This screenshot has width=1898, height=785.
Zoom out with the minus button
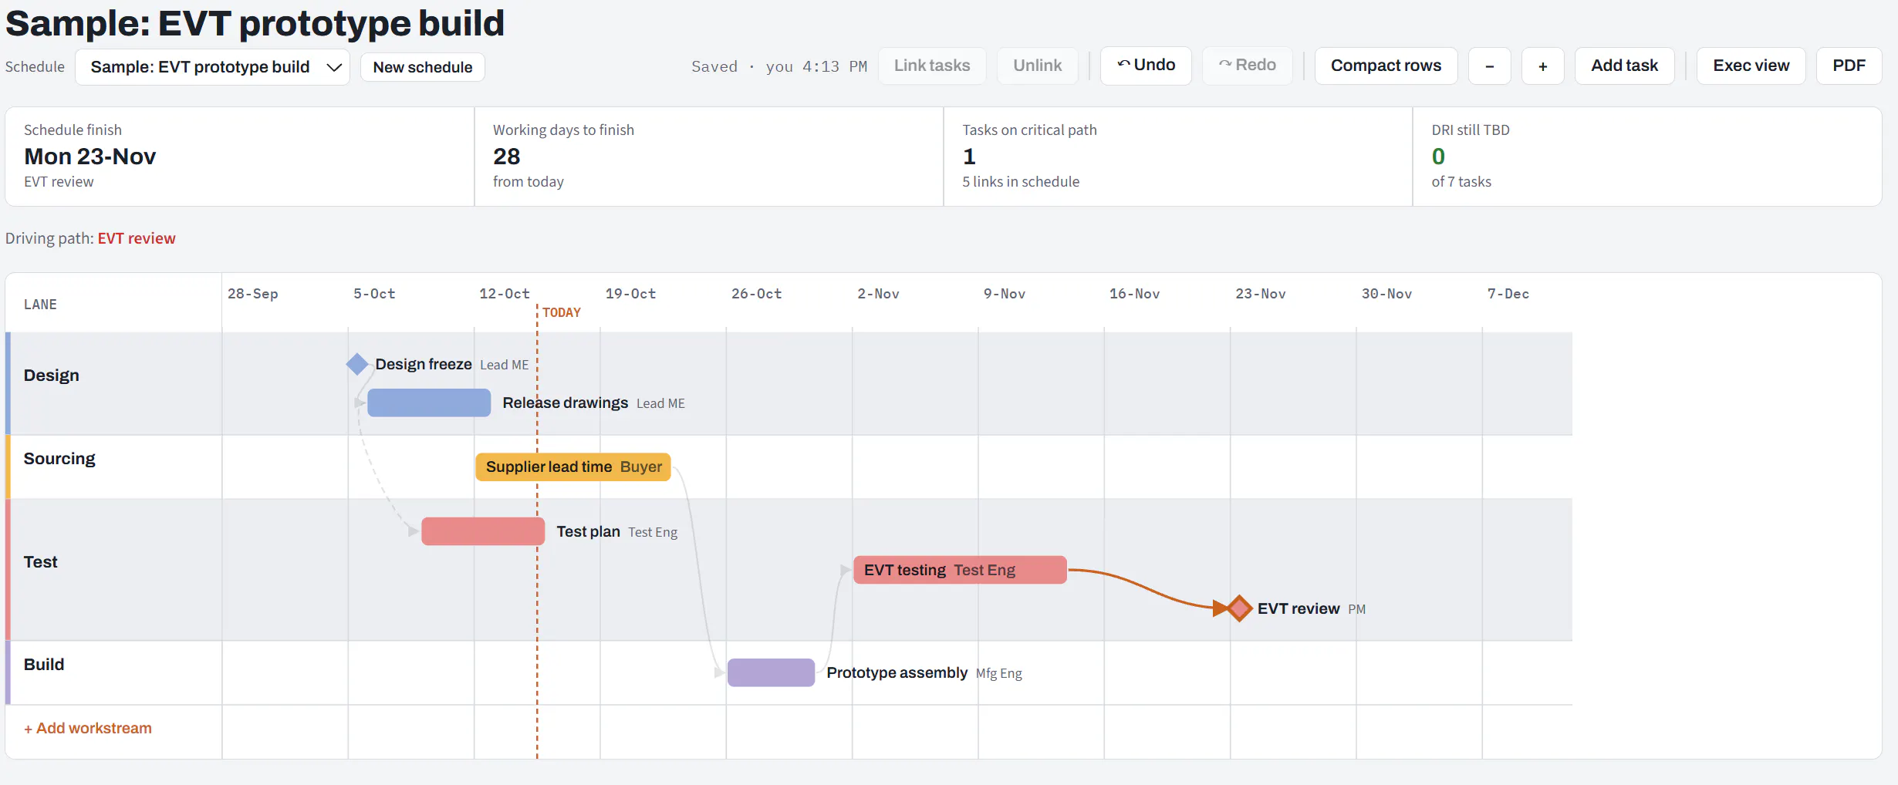(1490, 66)
